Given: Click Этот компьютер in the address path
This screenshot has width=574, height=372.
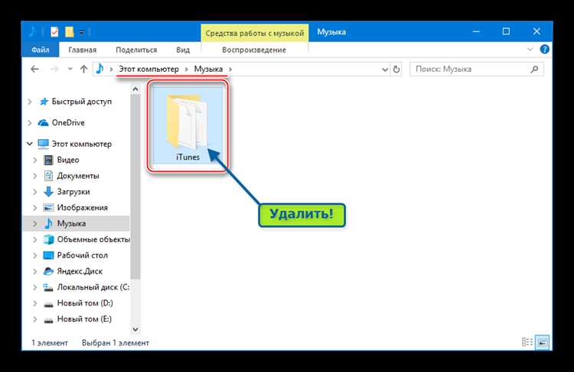Looking at the screenshot, I should tap(149, 69).
